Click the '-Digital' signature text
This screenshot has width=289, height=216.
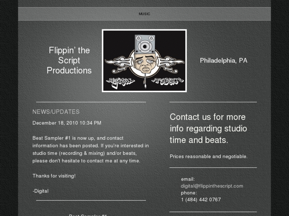click(41, 191)
